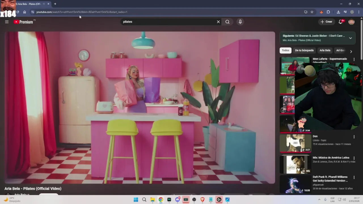This screenshot has height=204, width=363.
Task: Open Brave browser from the taskbar
Action: [202, 199]
